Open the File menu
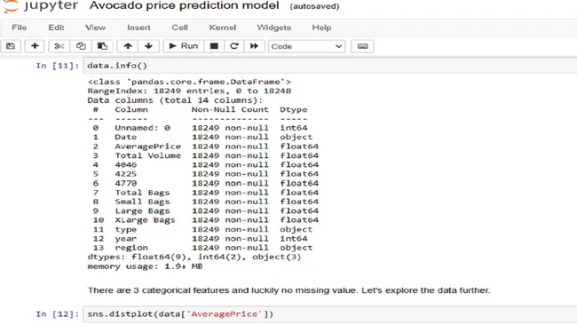The width and height of the screenshot is (577, 325). point(20,28)
